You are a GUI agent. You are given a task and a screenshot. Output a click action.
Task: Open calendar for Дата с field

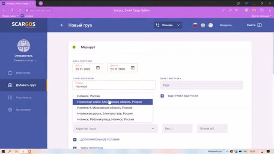pyautogui.click(x=98, y=68)
